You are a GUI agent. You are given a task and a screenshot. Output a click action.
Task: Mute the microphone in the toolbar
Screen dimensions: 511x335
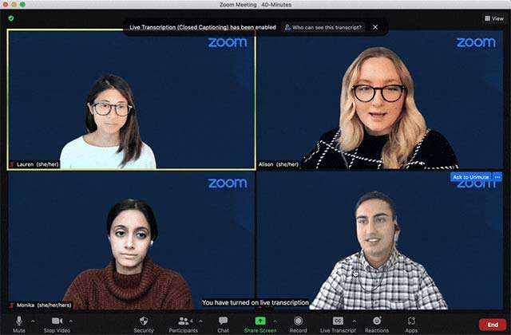[19, 324]
